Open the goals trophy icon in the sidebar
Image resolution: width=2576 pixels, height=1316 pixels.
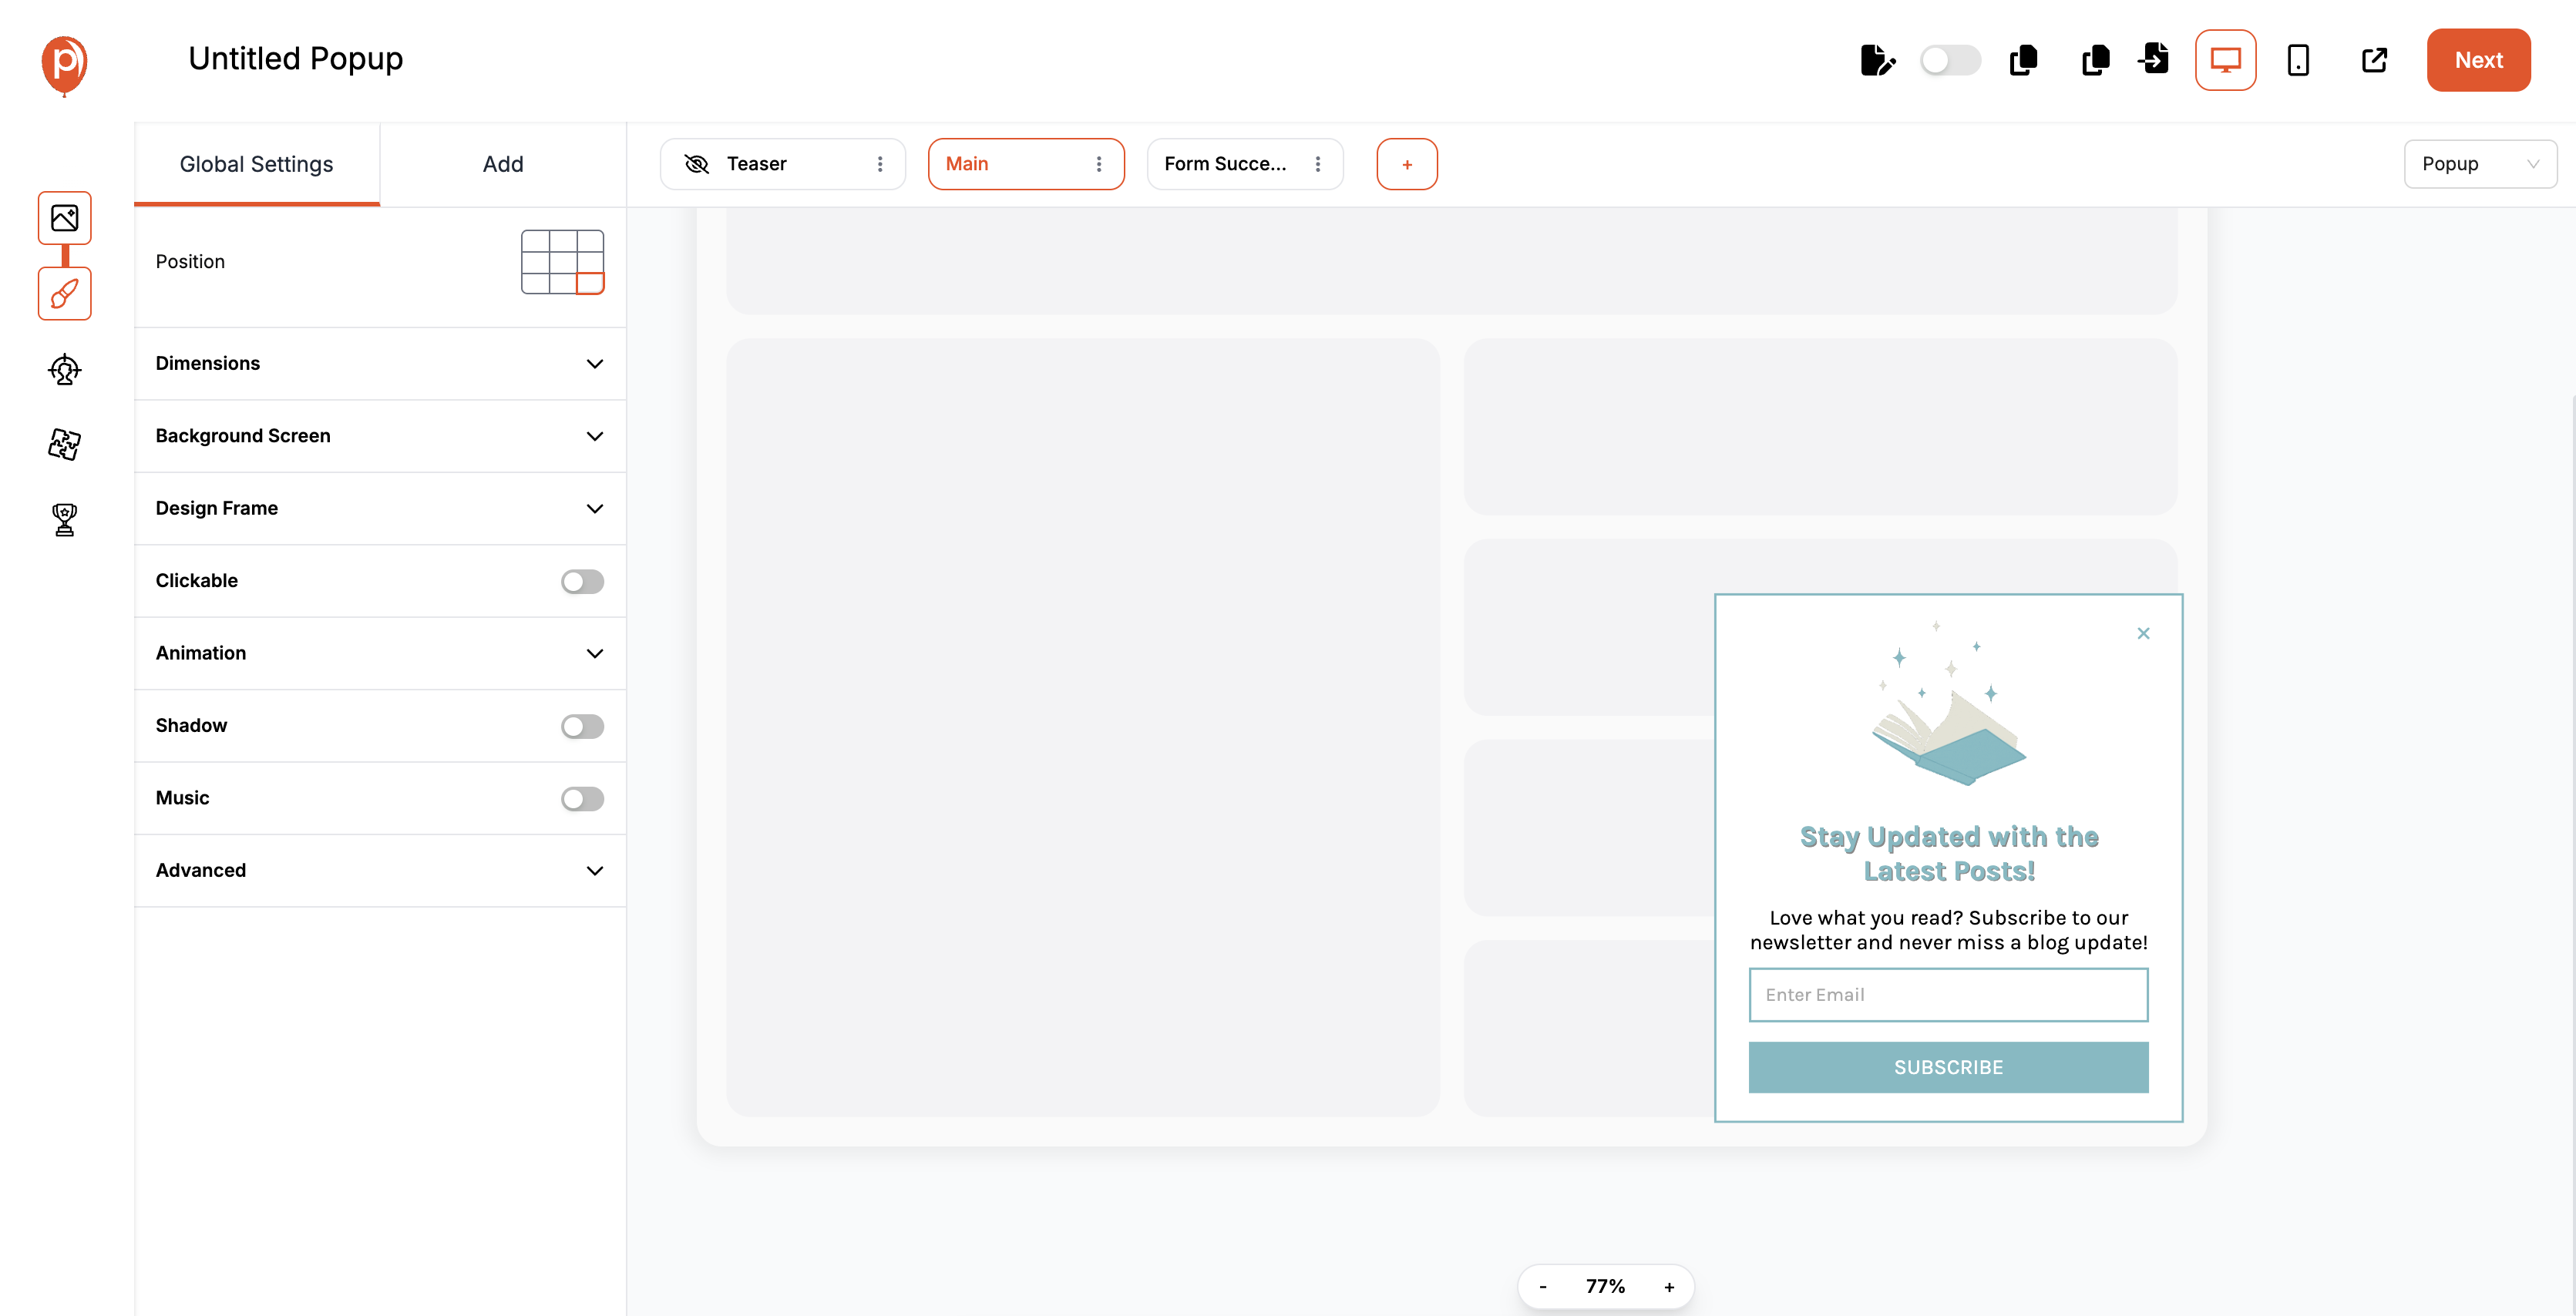coord(64,519)
